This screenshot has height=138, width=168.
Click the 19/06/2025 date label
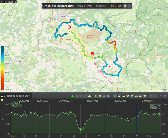point(43,101)
